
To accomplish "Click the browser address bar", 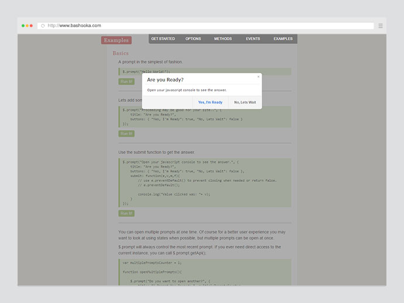I will (206, 26).
